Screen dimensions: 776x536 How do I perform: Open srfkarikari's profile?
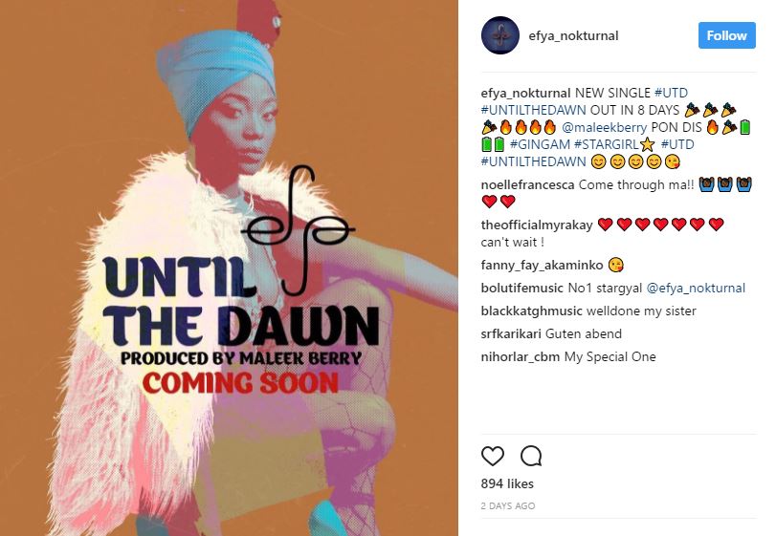(511, 334)
